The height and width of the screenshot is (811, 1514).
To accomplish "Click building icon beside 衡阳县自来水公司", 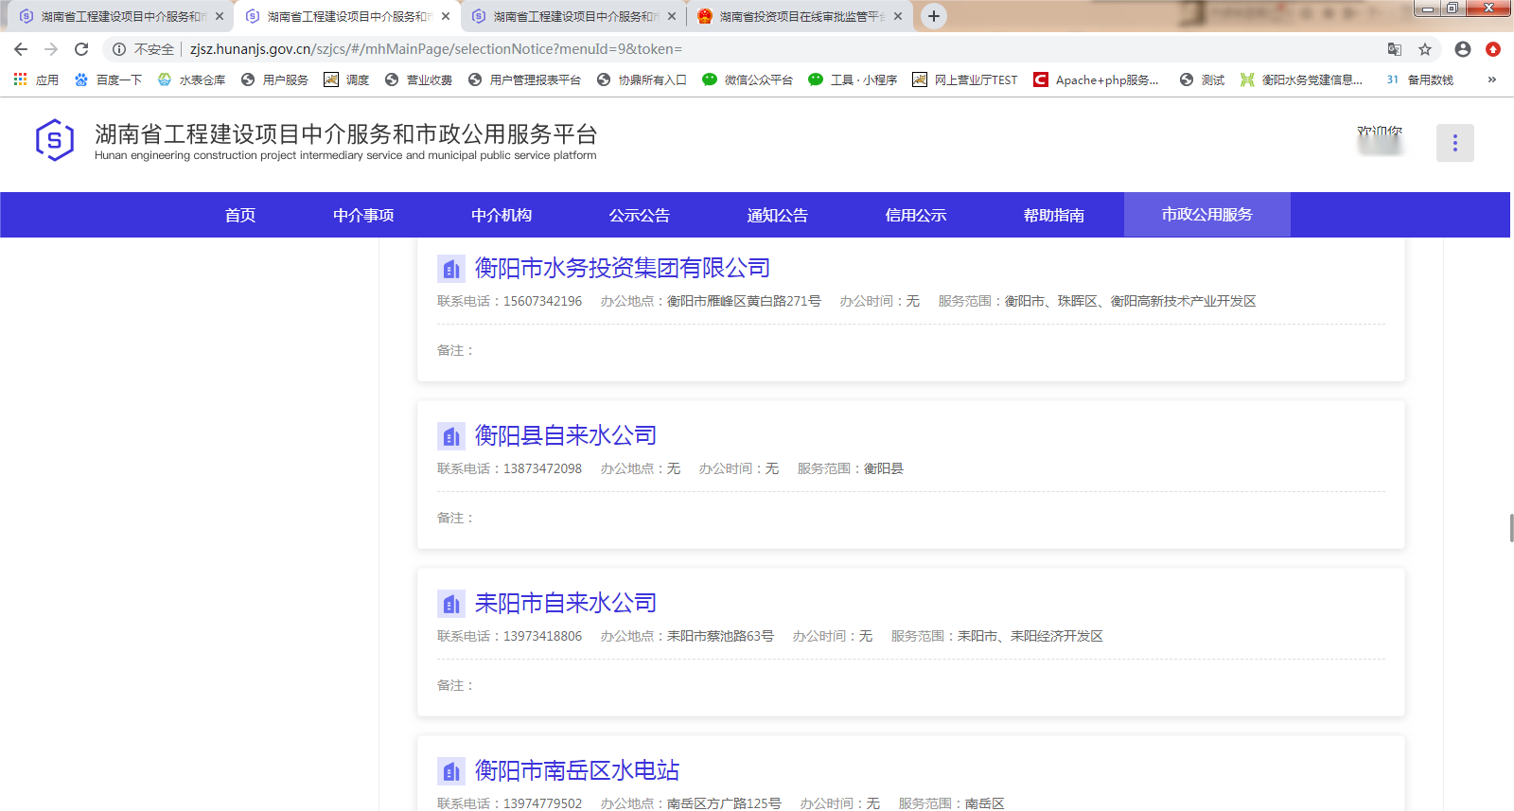I will [450, 436].
